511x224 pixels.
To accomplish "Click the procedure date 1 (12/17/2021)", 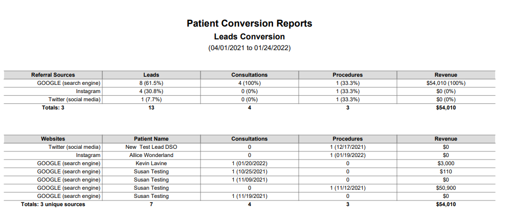I will tap(348, 147).
